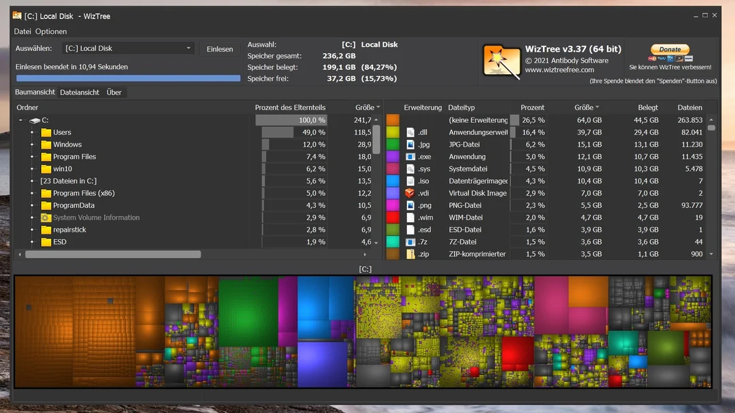Viewport: 735px width, 413px height.
Task: Click the C: drive icon in tree
Action: pyautogui.click(x=35, y=120)
